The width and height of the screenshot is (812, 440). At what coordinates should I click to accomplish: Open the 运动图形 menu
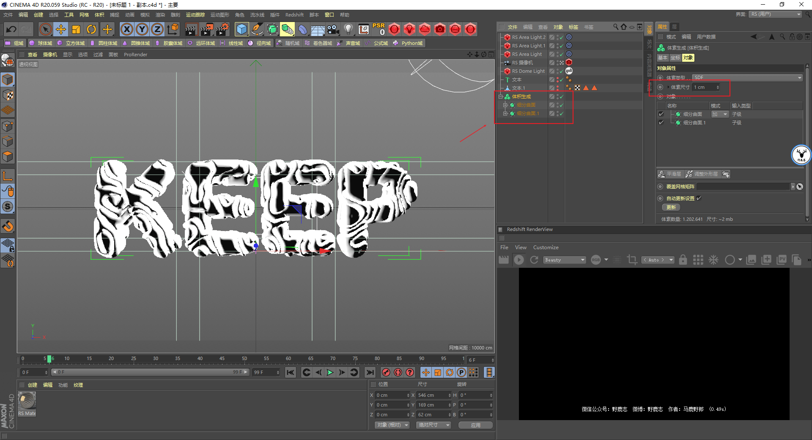pyautogui.click(x=219, y=15)
